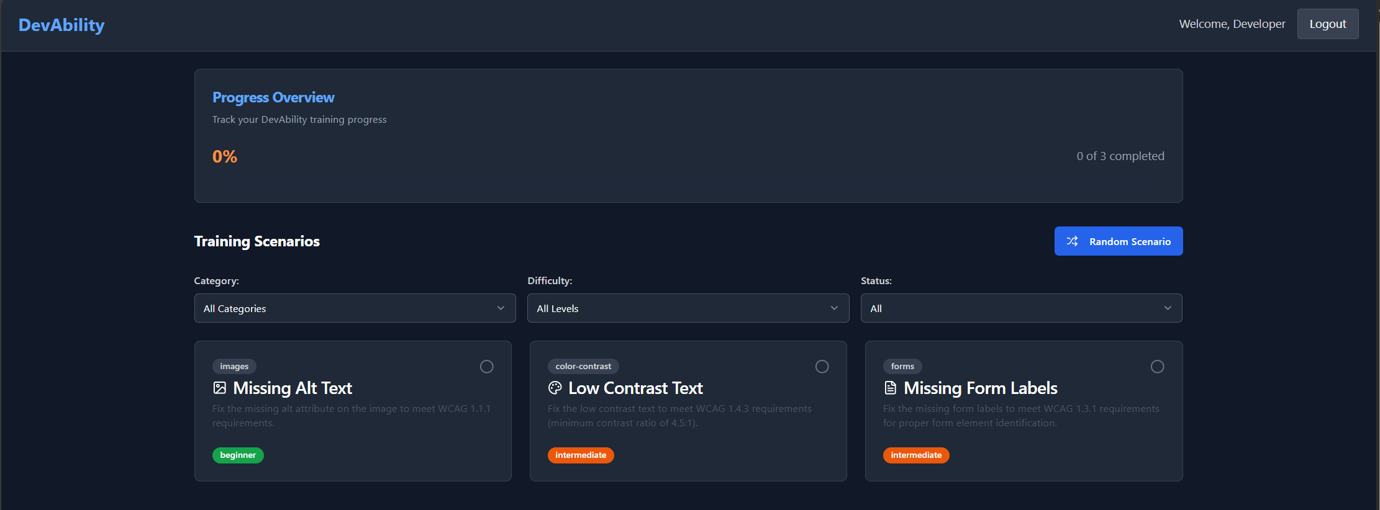Toggle completion circle on Missing Alt Text card

487,367
